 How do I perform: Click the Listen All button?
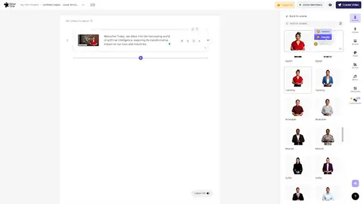tap(202, 193)
